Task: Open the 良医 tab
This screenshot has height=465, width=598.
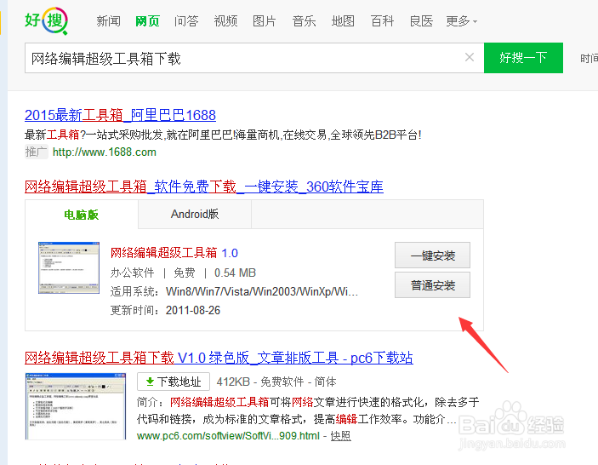Action: [x=421, y=21]
